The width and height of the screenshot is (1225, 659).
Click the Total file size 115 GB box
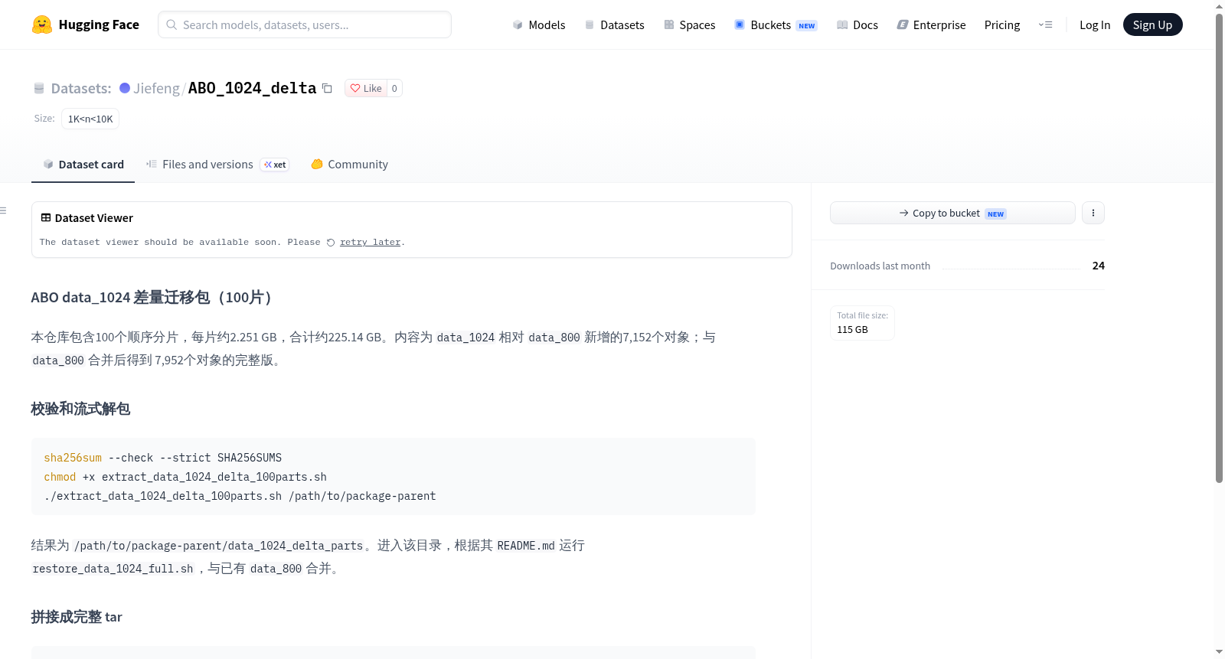click(862, 323)
